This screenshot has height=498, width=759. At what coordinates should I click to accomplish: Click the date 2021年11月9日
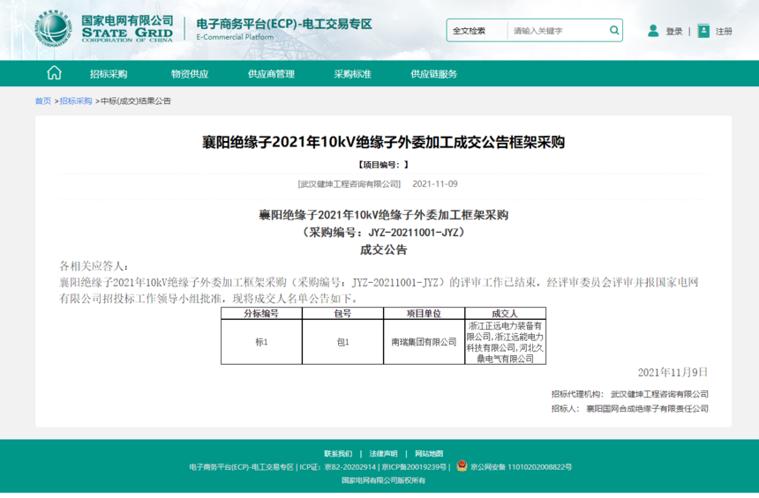click(x=673, y=372)
